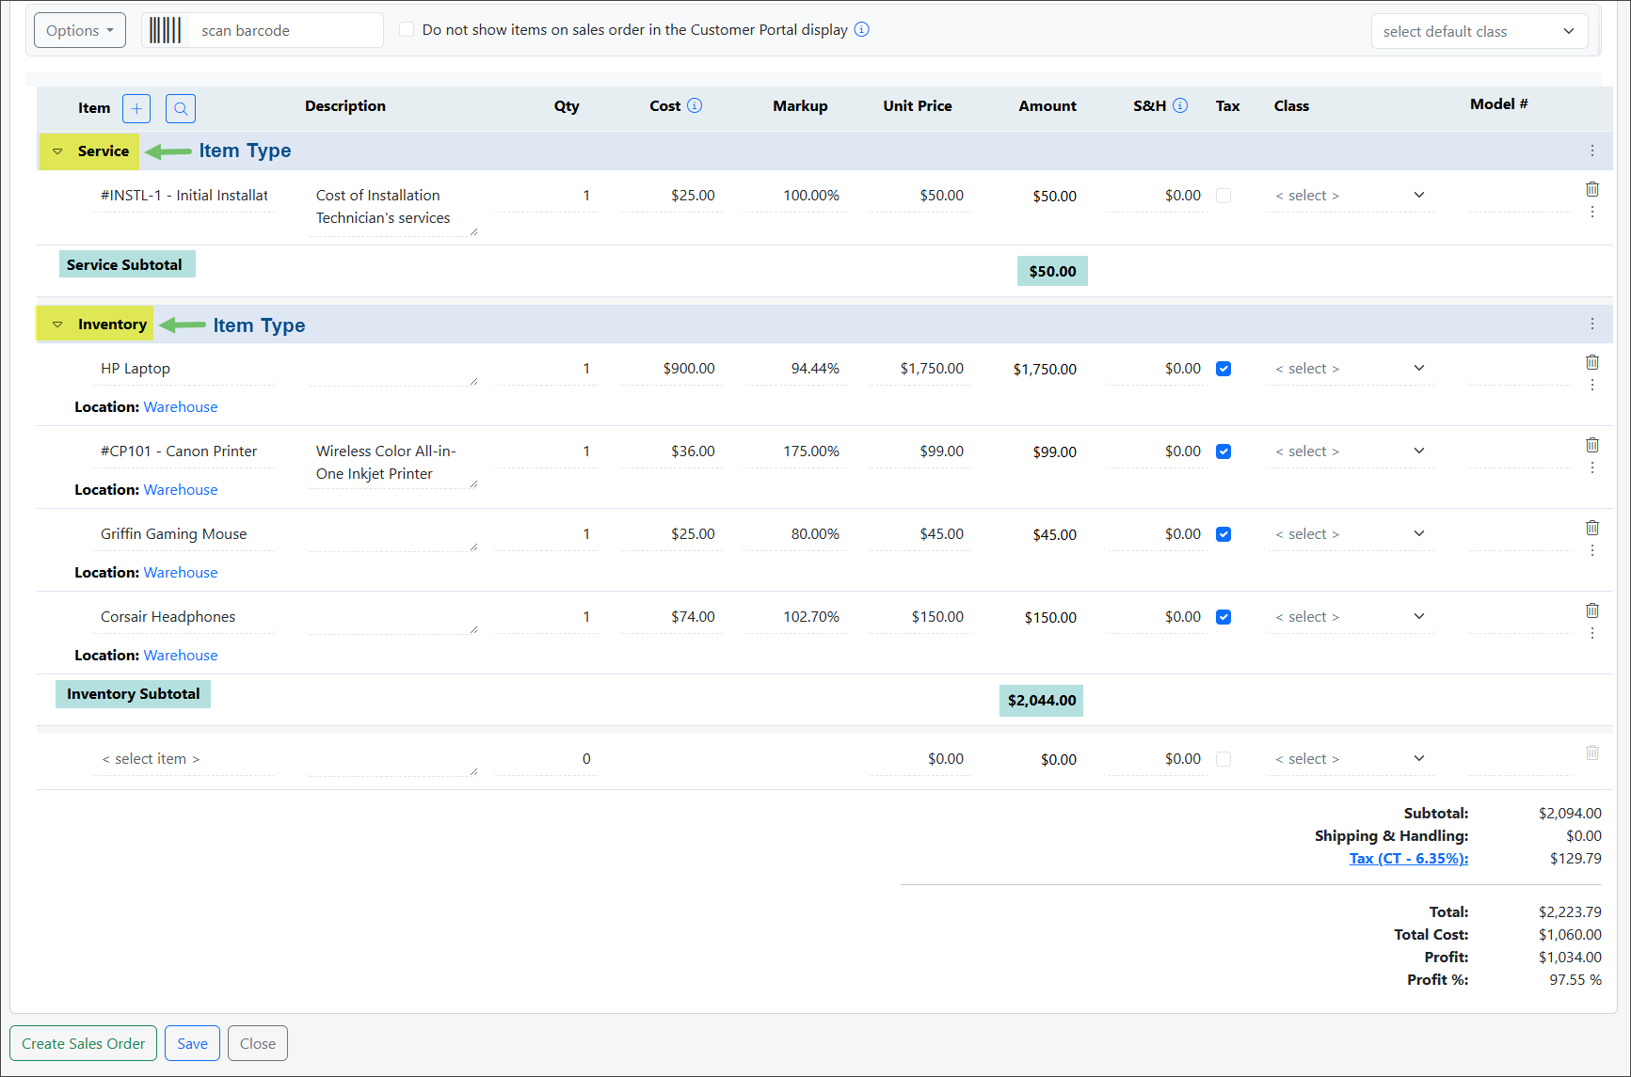Click the Total value $2,223.79
The image size is (1631, 1077).
[x=1570, y=911]
